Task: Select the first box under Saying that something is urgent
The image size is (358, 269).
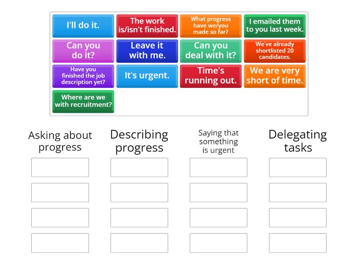Action: pos(218,167)
